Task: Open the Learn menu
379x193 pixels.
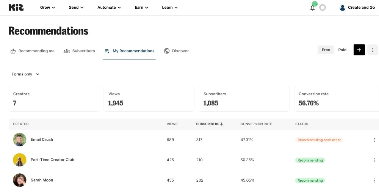Action: click(x=170, y=8)
